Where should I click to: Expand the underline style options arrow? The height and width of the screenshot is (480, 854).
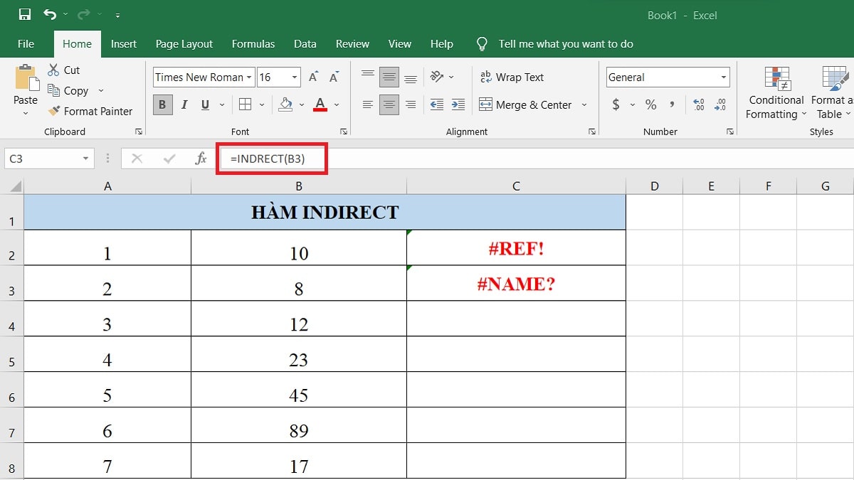pyautogui.click(x=221, y=105)
